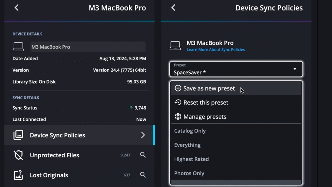Screen dimensions: 332x187
Task: Open the SpaceSaver Preset dropdown
Action: pos(236,69)
